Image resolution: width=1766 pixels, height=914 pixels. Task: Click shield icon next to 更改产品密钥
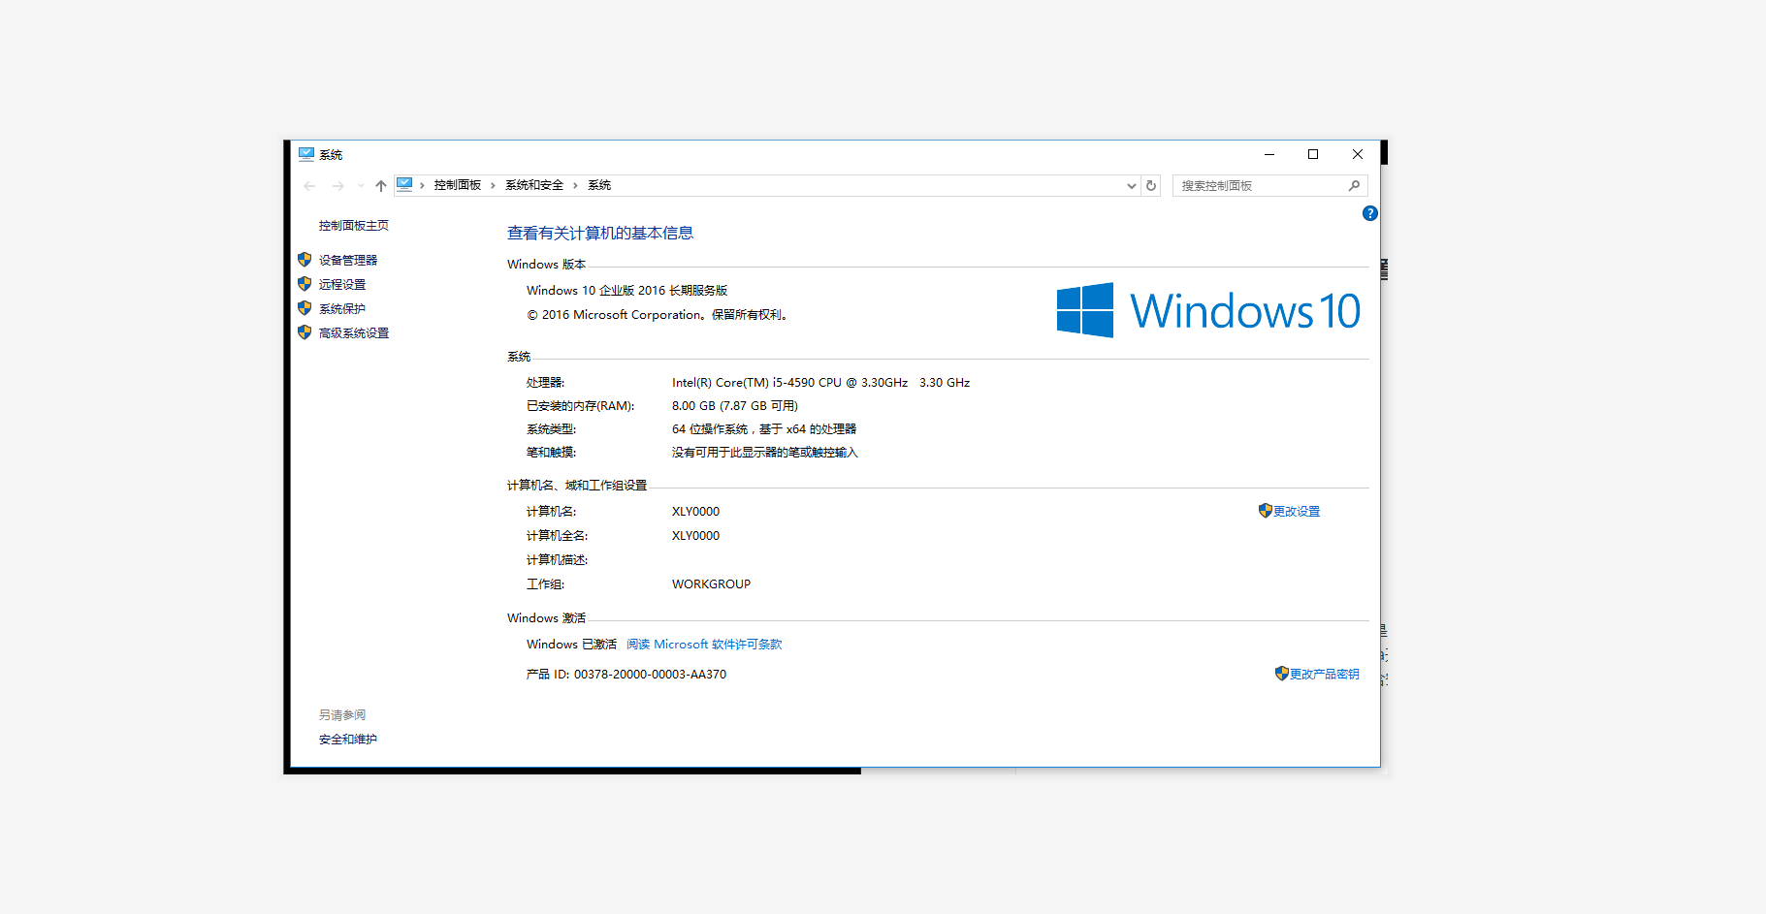(1281, 673)
